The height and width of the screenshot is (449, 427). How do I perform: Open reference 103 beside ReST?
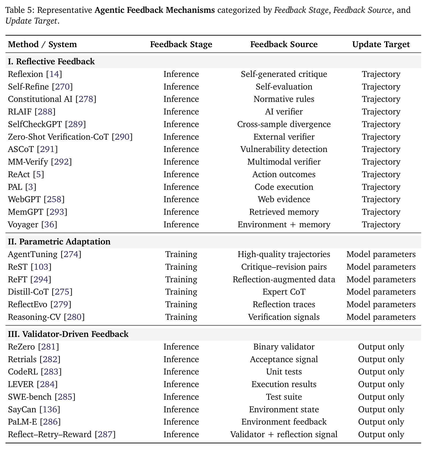pyautogui.click(x=41, y=267)
